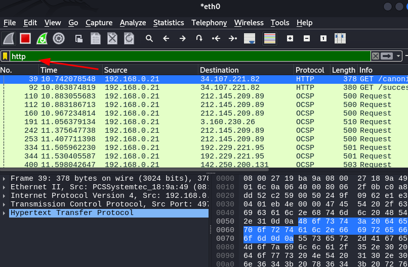
Task: Sort packets by Length column
Action: pos(344,70)
